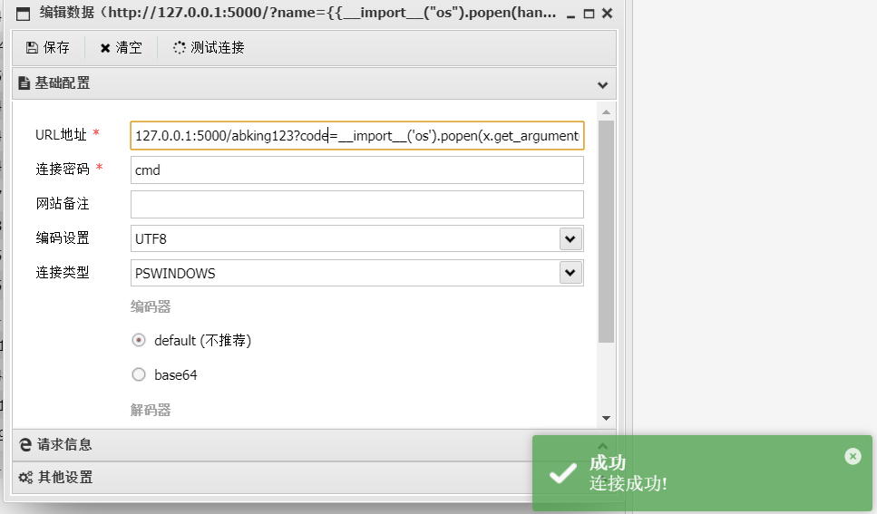Image resolution: width=877 pixels, height=514 pixels.
Task: Click the 其他设置 gears icon
Action: click(x=25, y=477)
